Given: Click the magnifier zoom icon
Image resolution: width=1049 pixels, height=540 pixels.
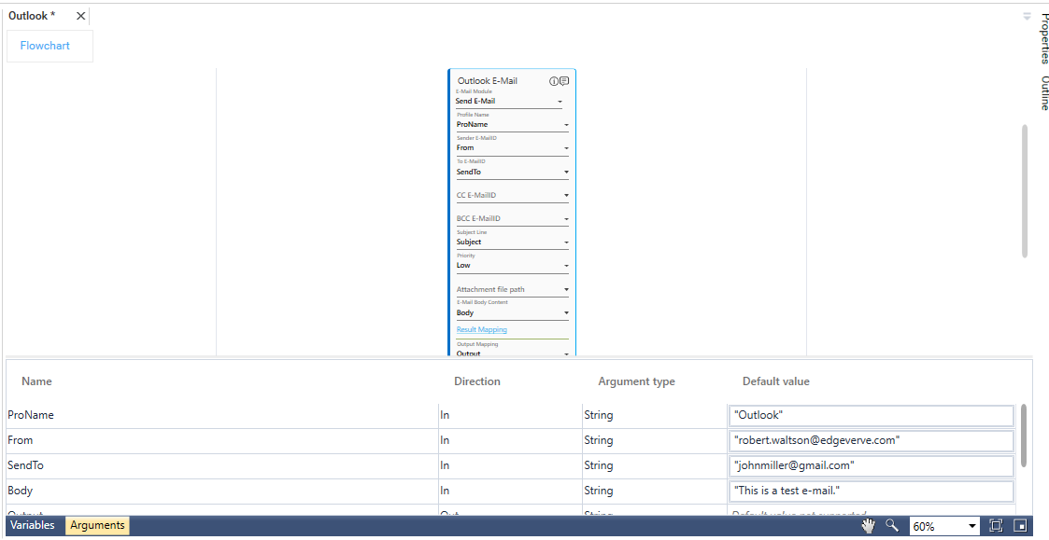Looking at the screenshot, I should pos(892,526).
